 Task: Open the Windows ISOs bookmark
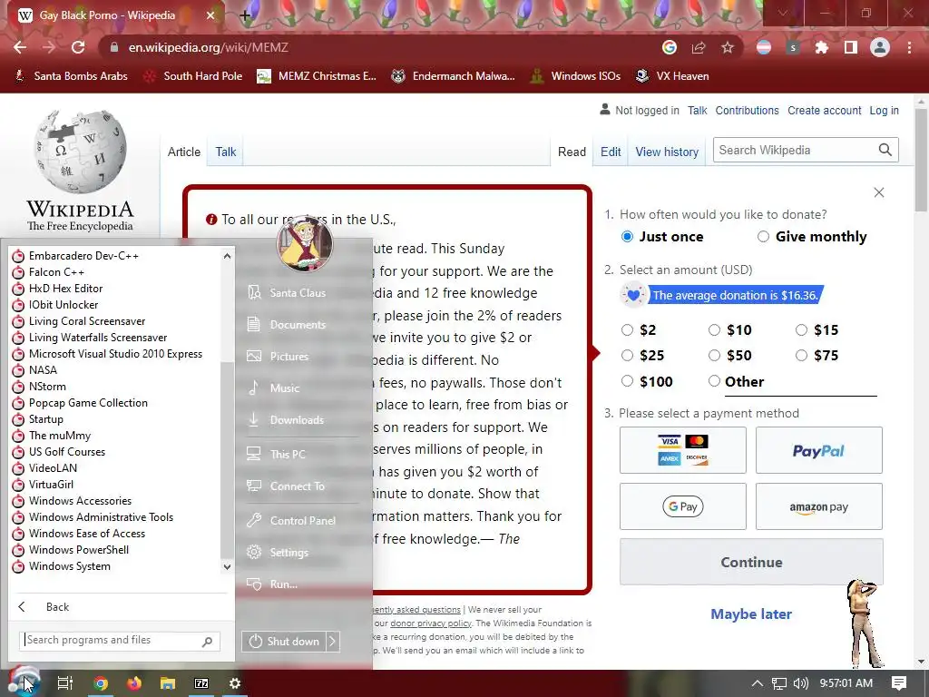[575, 76]
